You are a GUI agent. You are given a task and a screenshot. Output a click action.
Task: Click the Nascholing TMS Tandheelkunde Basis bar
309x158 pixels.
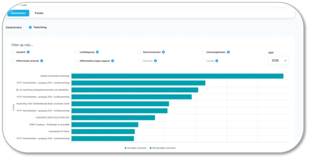click(x=120, y=104)
